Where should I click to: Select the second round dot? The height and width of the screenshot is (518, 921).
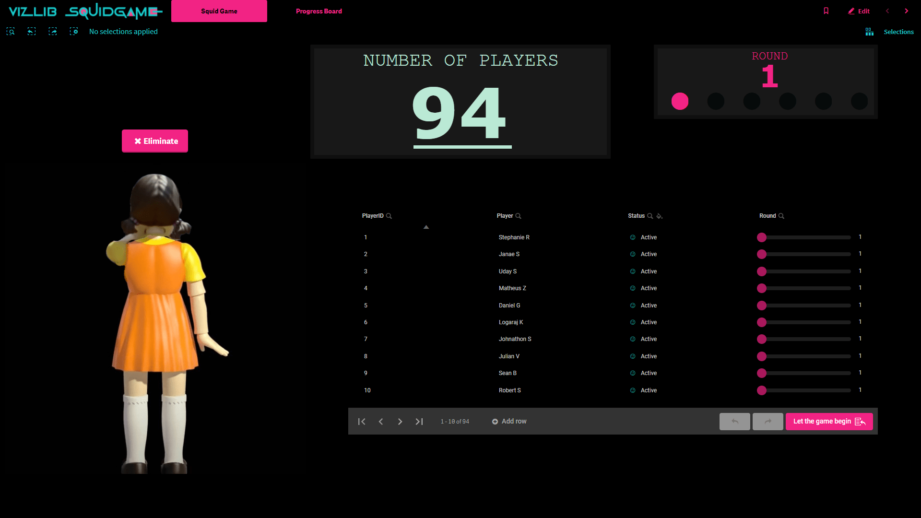[716, 101]
